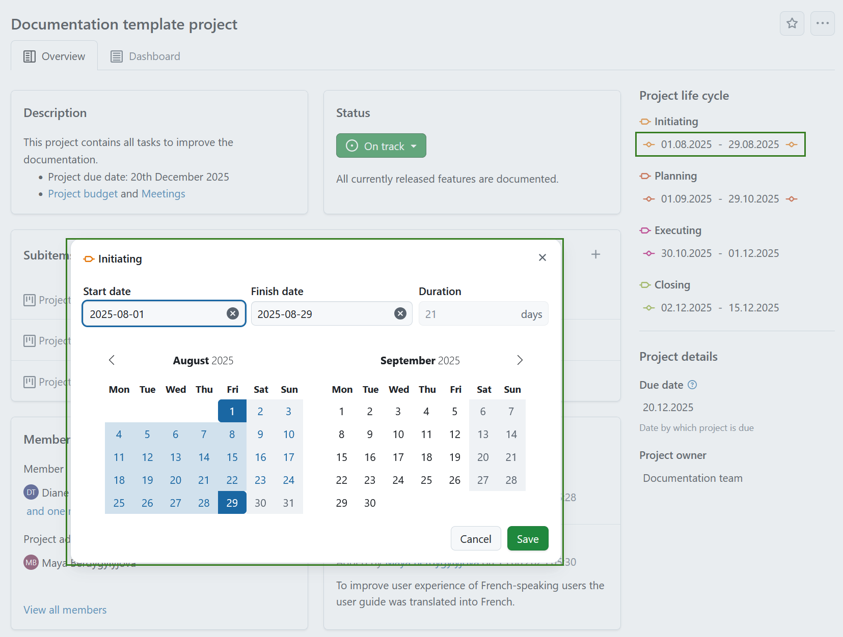Image resolution: width=843 pixels, height=637 pixels.
Task: Click the milestone diamond after Initiating dates
Action: [792, 144]
